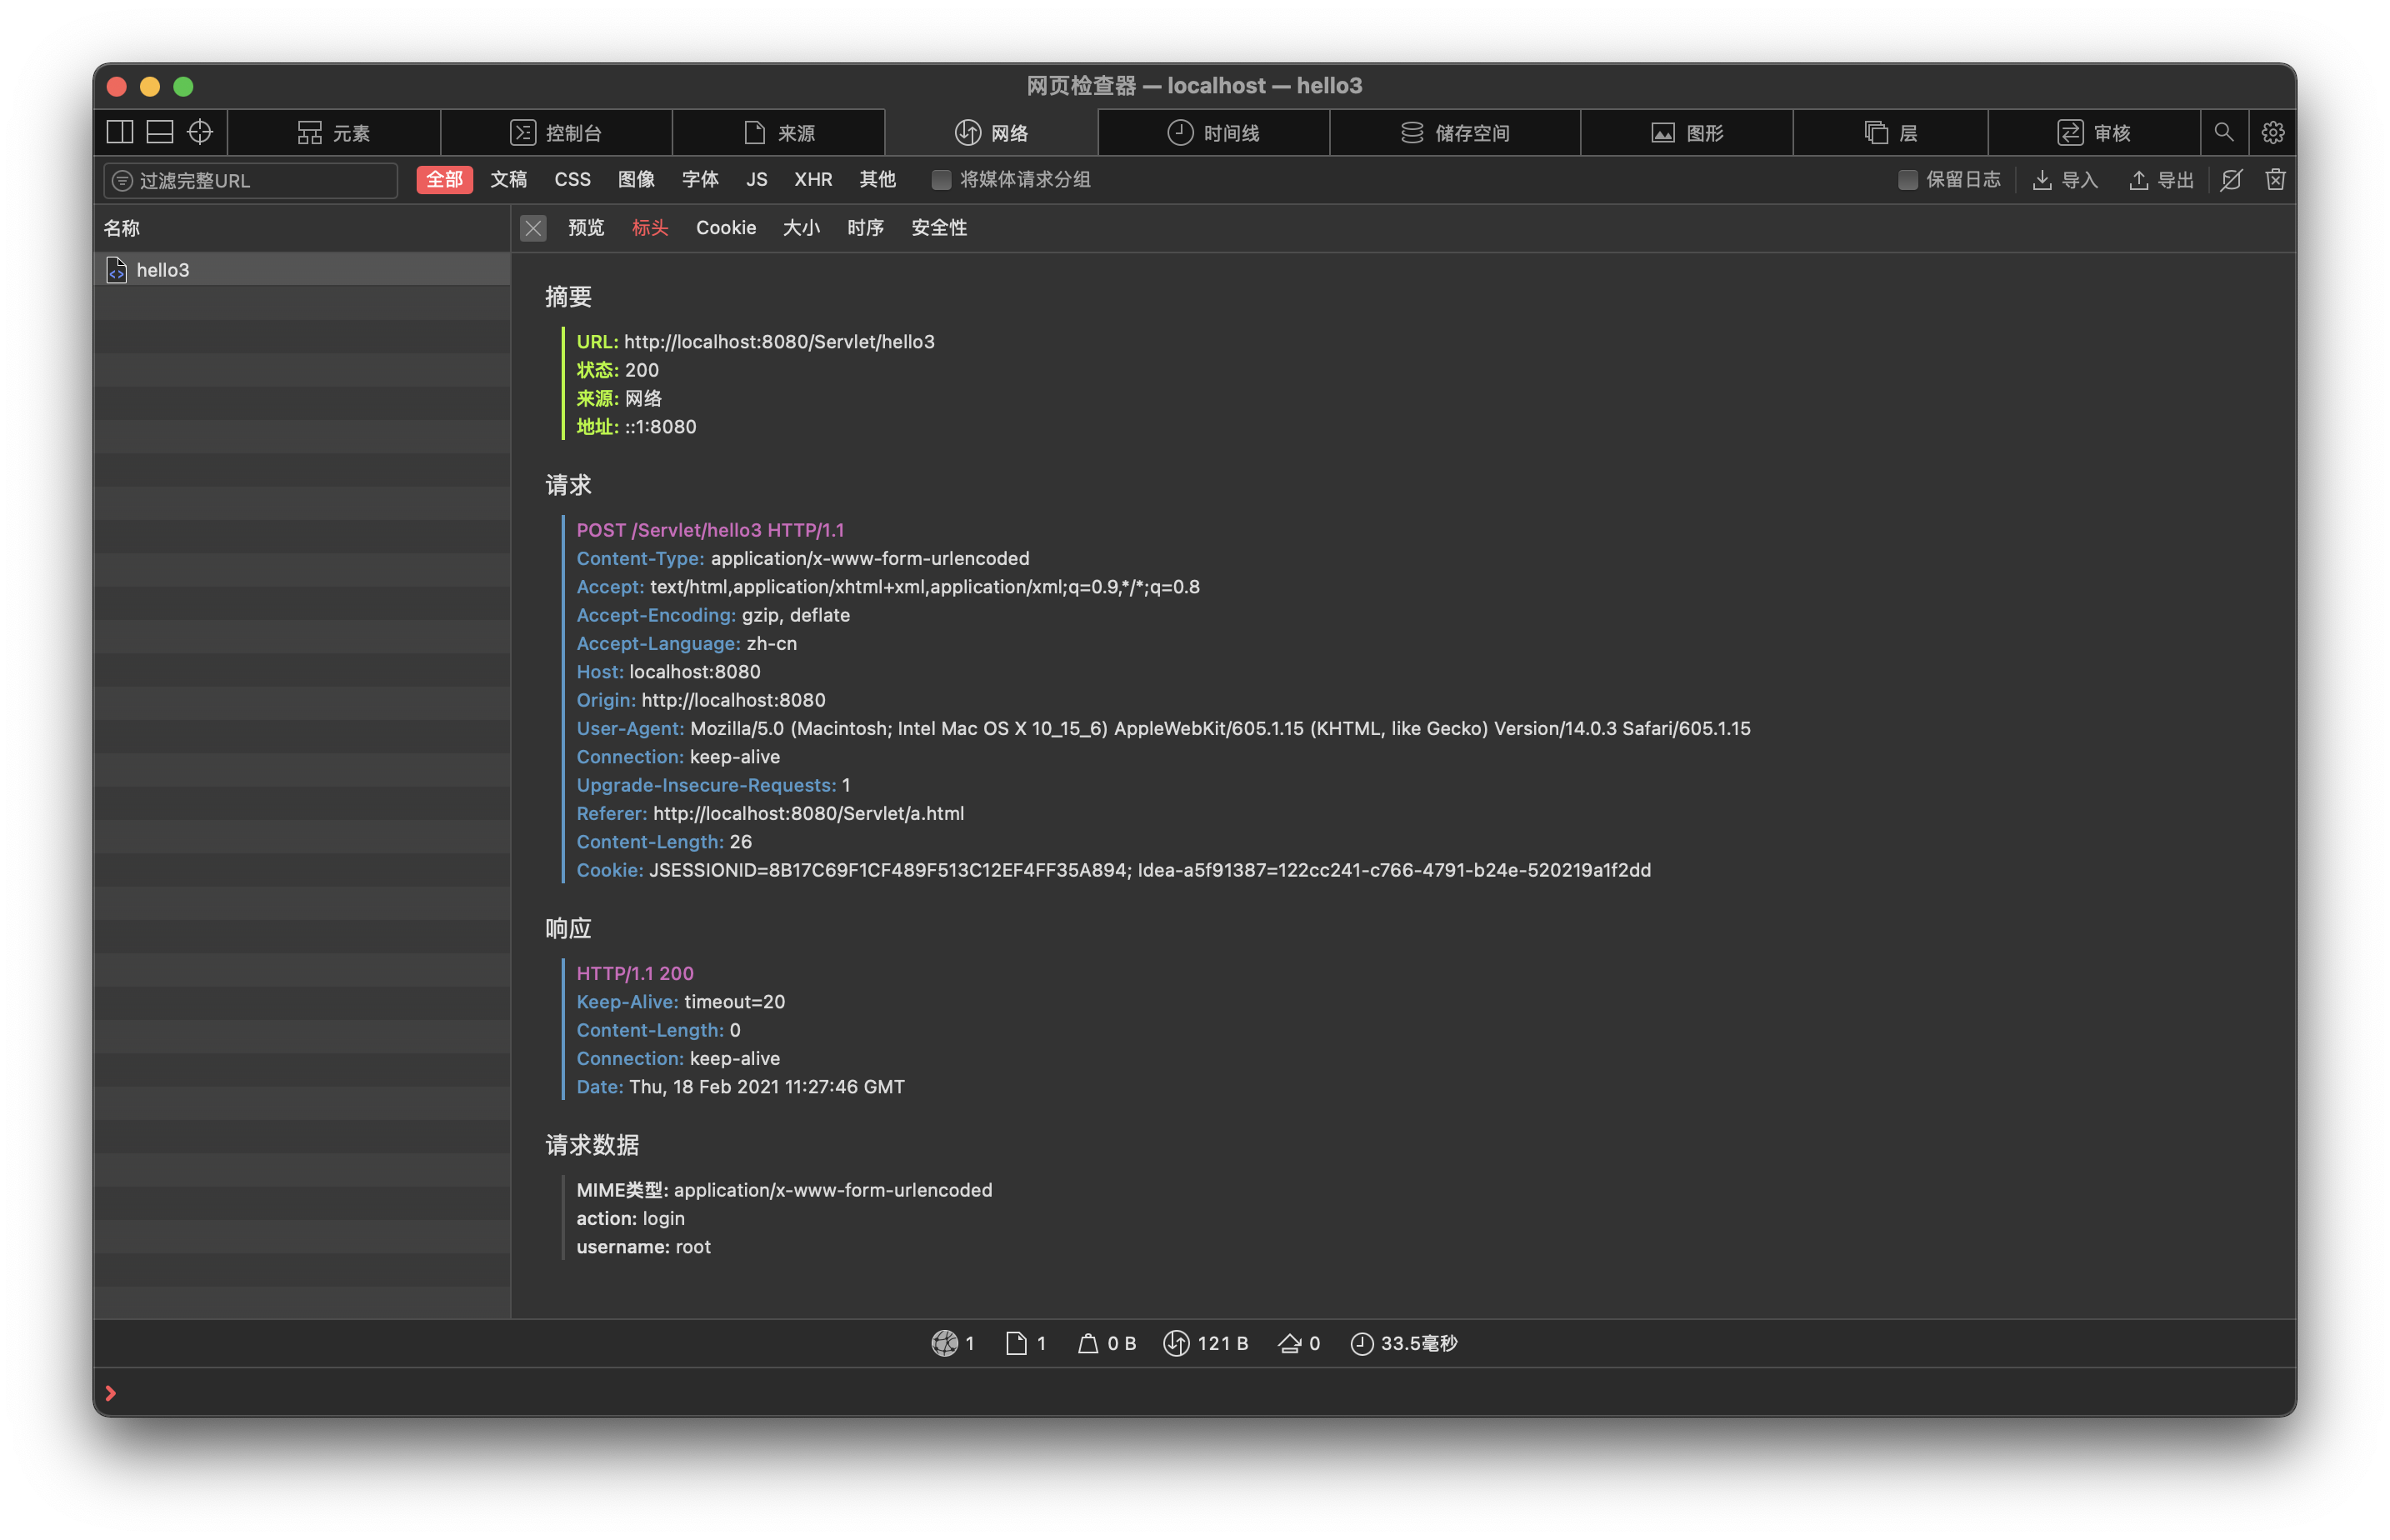Select the 全部 filter button

pyautogui.click(x=444, y=180)
